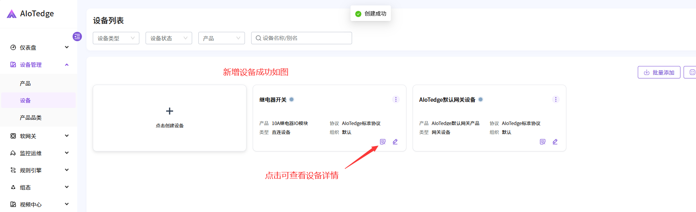Select 产品品类 in the sidebar
The width and height of the screenshot is (696, 212).
pos(31,118)
